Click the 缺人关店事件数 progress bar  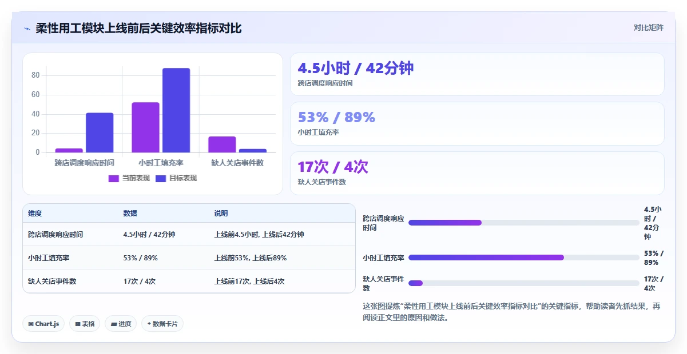(523, 283)
